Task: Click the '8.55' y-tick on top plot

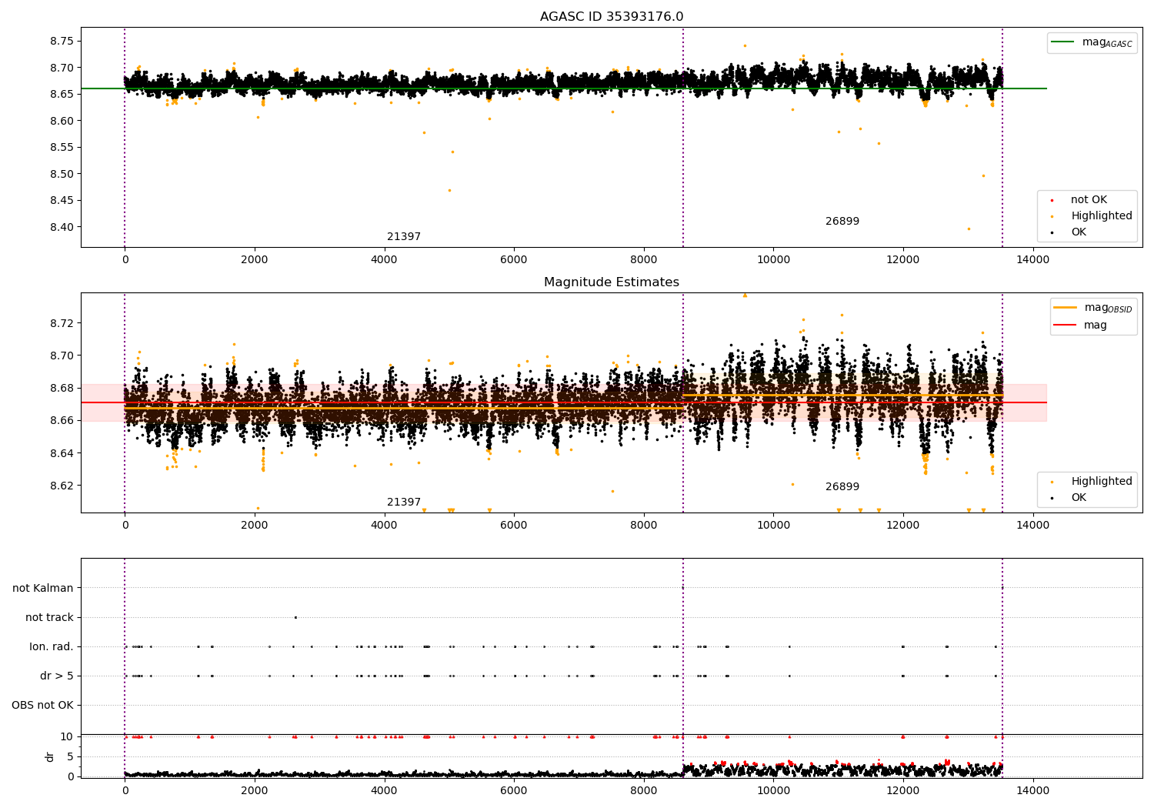Action: pyautogui.click(x=62, y=147)
